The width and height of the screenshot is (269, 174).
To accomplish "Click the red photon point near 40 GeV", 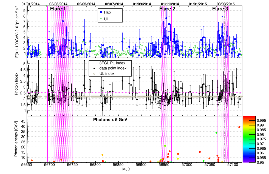I will click(239, 127).
